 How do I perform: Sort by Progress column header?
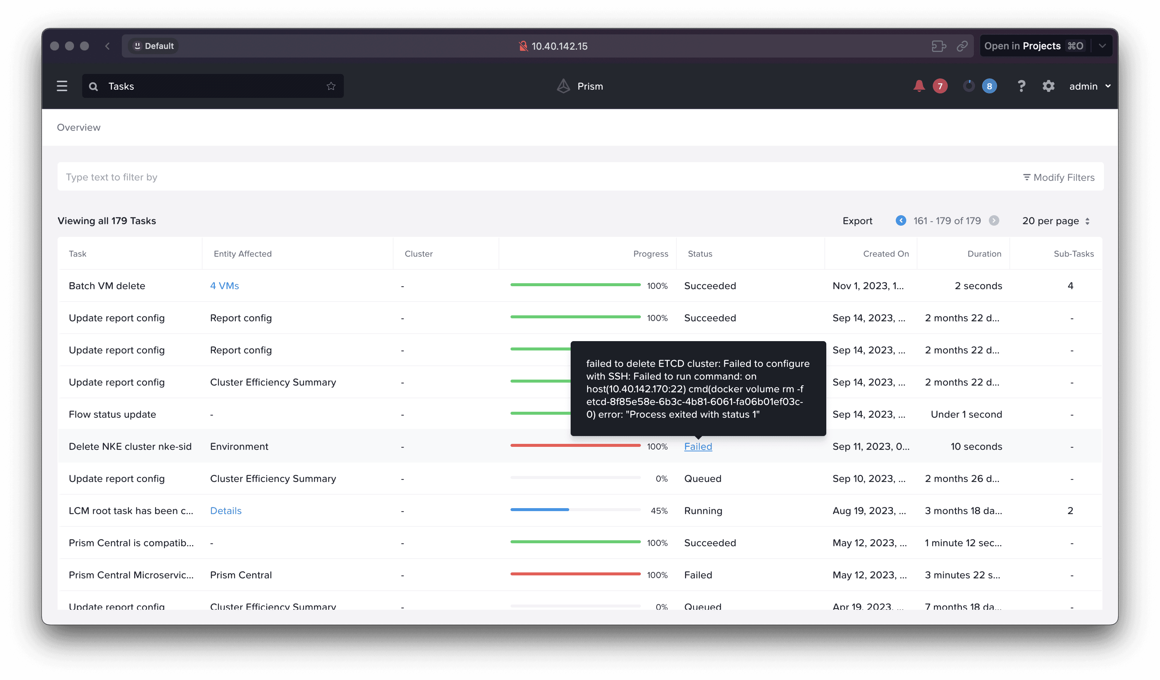pyautogui.click(x=650, y=254)
